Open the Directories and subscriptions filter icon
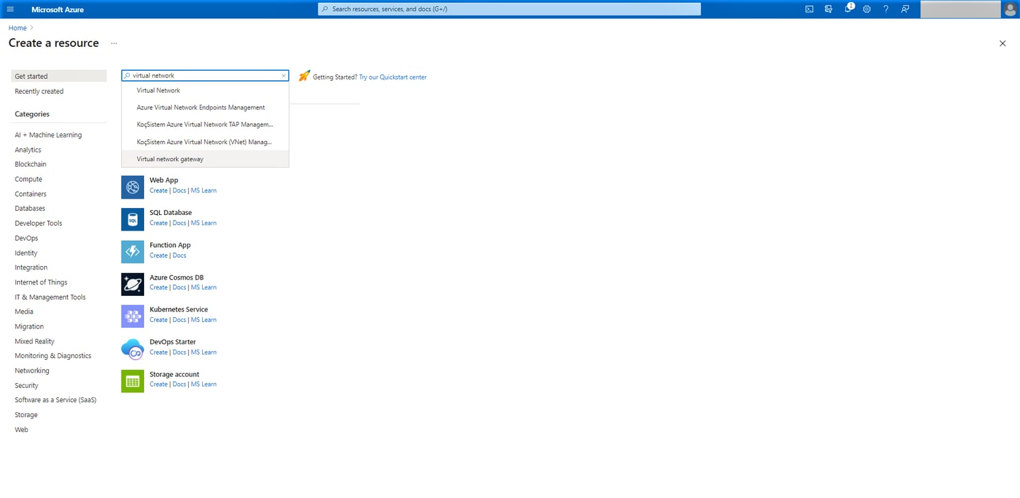This screenshot has width=1020, height=498. point(828,9)
